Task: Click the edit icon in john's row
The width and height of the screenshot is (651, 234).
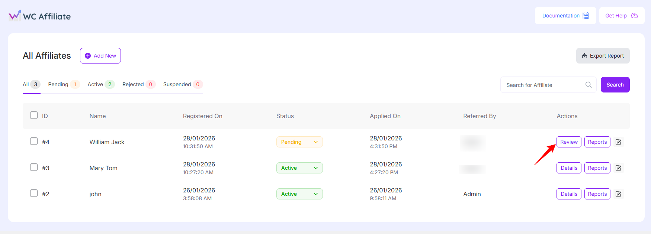Action: tap(618, 194)
